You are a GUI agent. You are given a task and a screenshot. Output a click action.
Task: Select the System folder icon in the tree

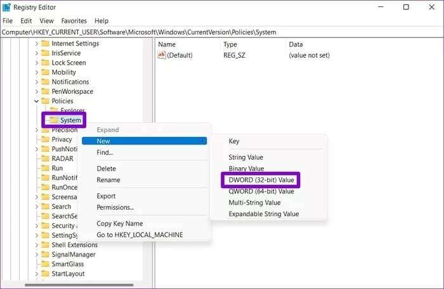(x=53, y=120)
